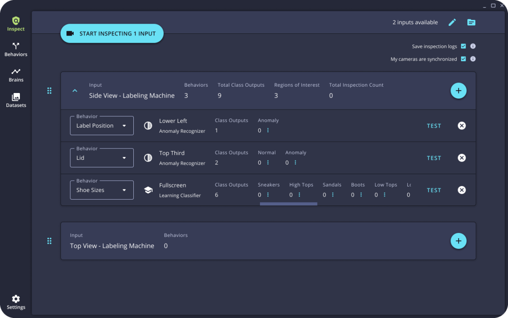Select Behaviors in the left sidebar
The width and height of the screenshot is (508, 318).
[x=16, y=49]
